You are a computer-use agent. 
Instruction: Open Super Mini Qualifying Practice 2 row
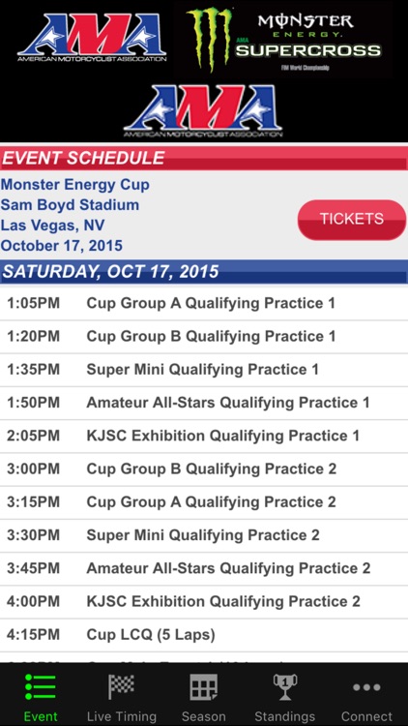tap(204, 535)
